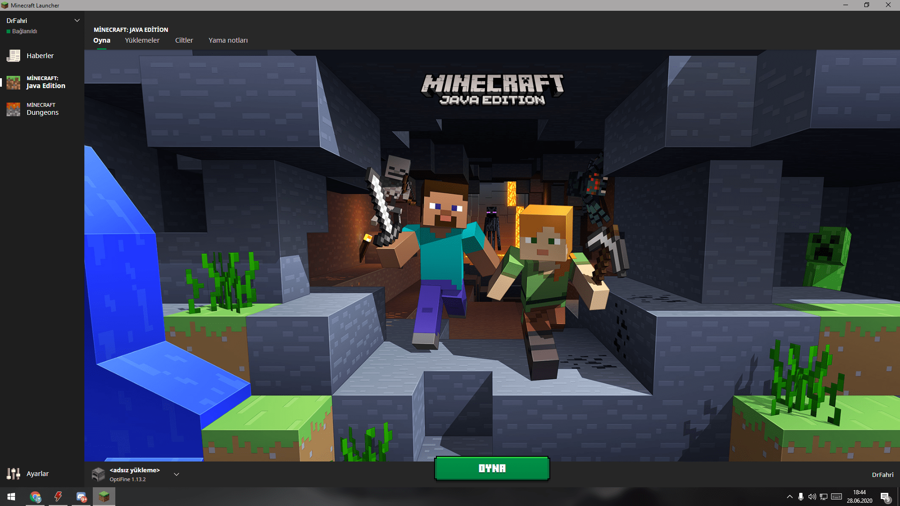The height and width of the screenshot is (506, 900).
Task: Click the Windows Start button
Action: pyautogui.click(x=11, y=497)
